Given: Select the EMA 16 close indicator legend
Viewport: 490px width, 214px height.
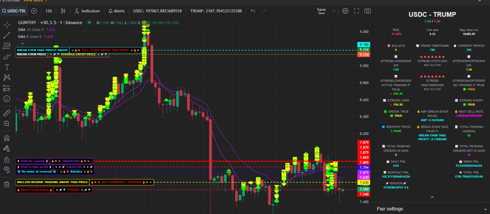Looking at the screenshot, I should click(x=36, y=29).
